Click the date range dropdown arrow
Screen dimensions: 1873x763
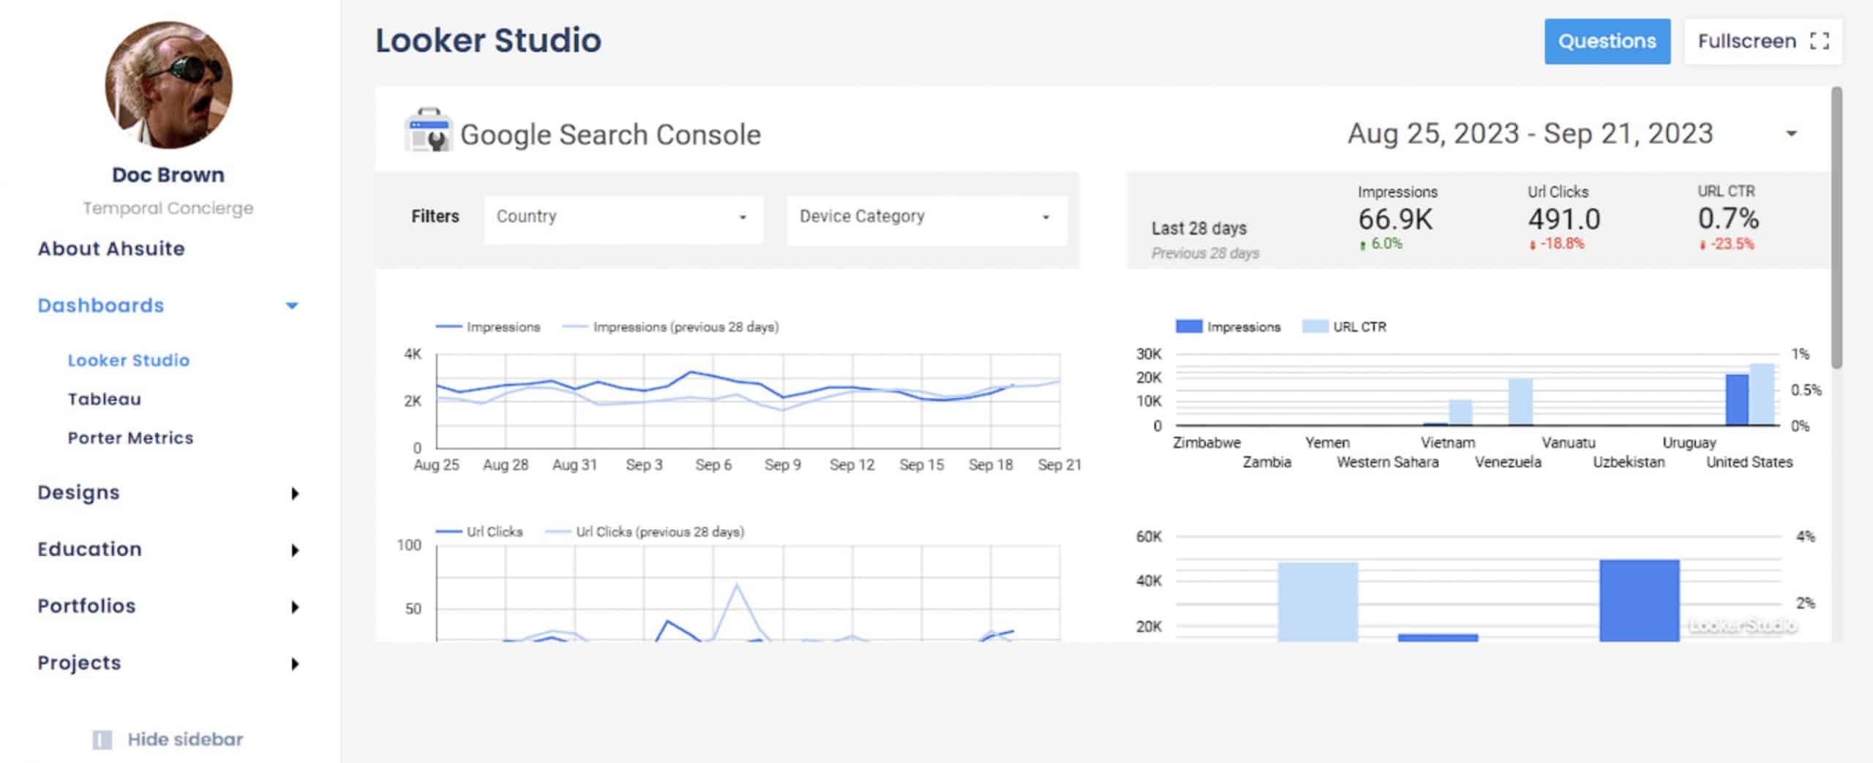point(1791,134)
